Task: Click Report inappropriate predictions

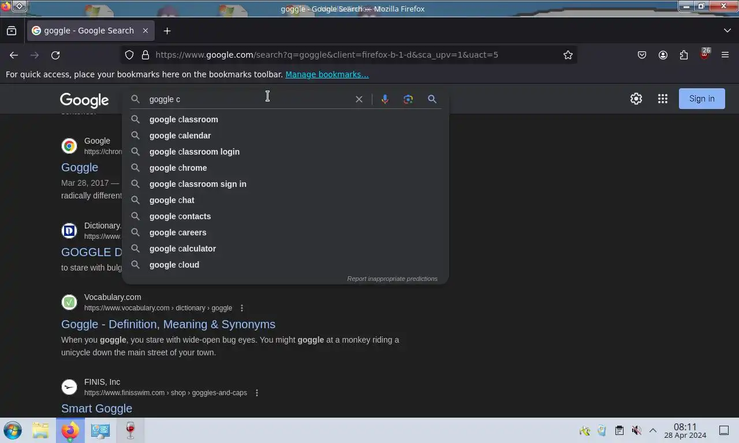Action: click(392, 279)
